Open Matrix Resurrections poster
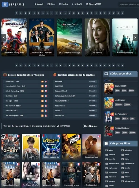Screen dimensions: 139x188 [125, 37]
